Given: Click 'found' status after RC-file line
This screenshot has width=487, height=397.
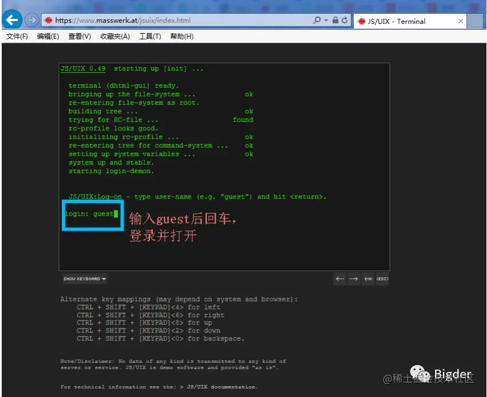Looking at the screenshot, I should point(243,120).
